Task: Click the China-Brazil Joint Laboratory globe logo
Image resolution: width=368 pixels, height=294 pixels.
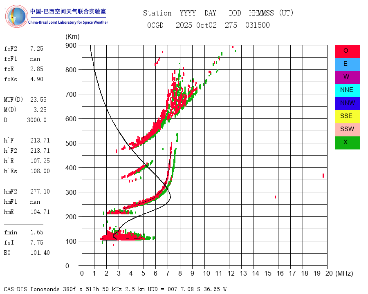Action: 16,16
